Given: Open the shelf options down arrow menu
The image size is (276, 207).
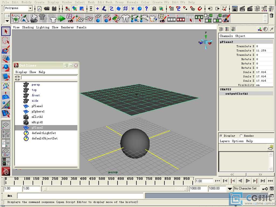Looking at the screenshot, I should [x=7, y=21].
